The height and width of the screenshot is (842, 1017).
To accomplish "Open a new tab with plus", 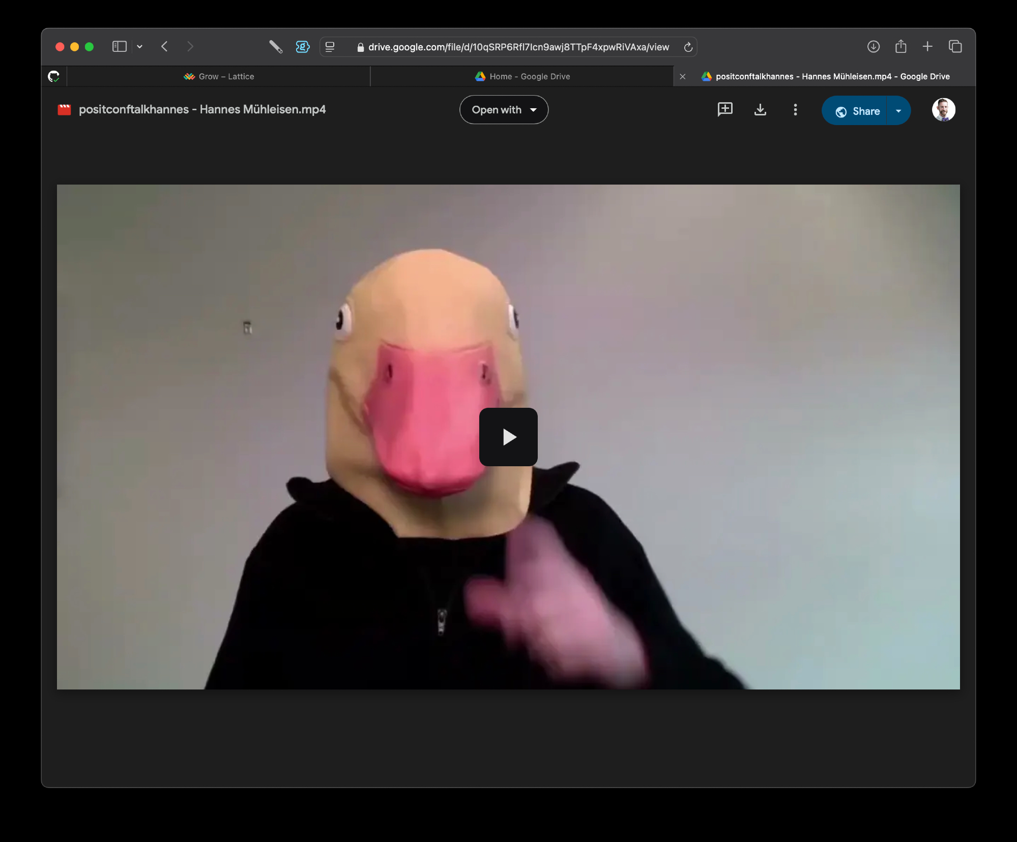I will (927, 47).
